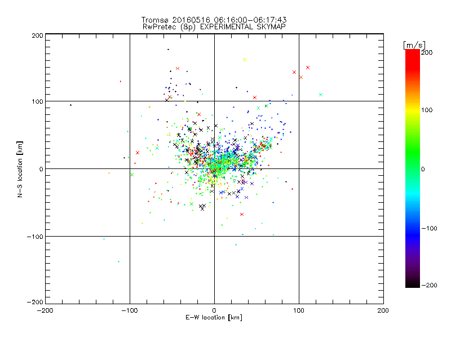Click the '[m/s]' colorbar unit label
This screenshot has width=451, height=338.
[414, 45]
